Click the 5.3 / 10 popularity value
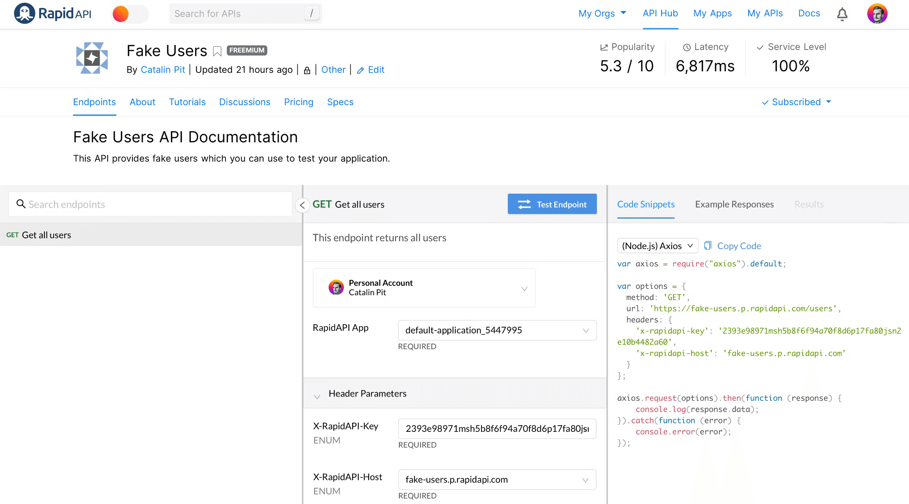Screen dimensions: 909x504 (626, 66)
